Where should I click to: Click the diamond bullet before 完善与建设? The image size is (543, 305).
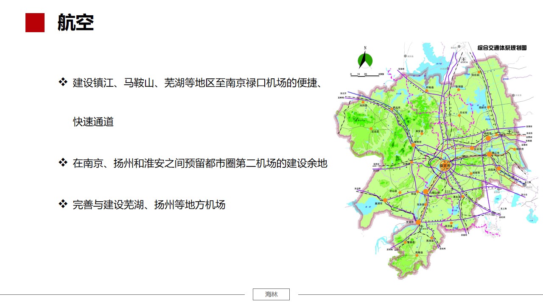63,204
